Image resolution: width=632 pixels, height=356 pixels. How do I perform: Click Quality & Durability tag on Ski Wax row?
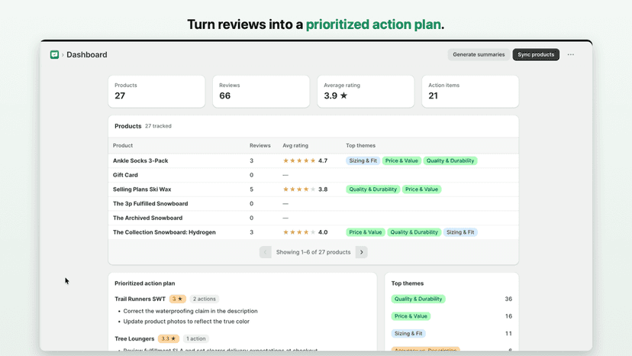[x=372, y=189]
